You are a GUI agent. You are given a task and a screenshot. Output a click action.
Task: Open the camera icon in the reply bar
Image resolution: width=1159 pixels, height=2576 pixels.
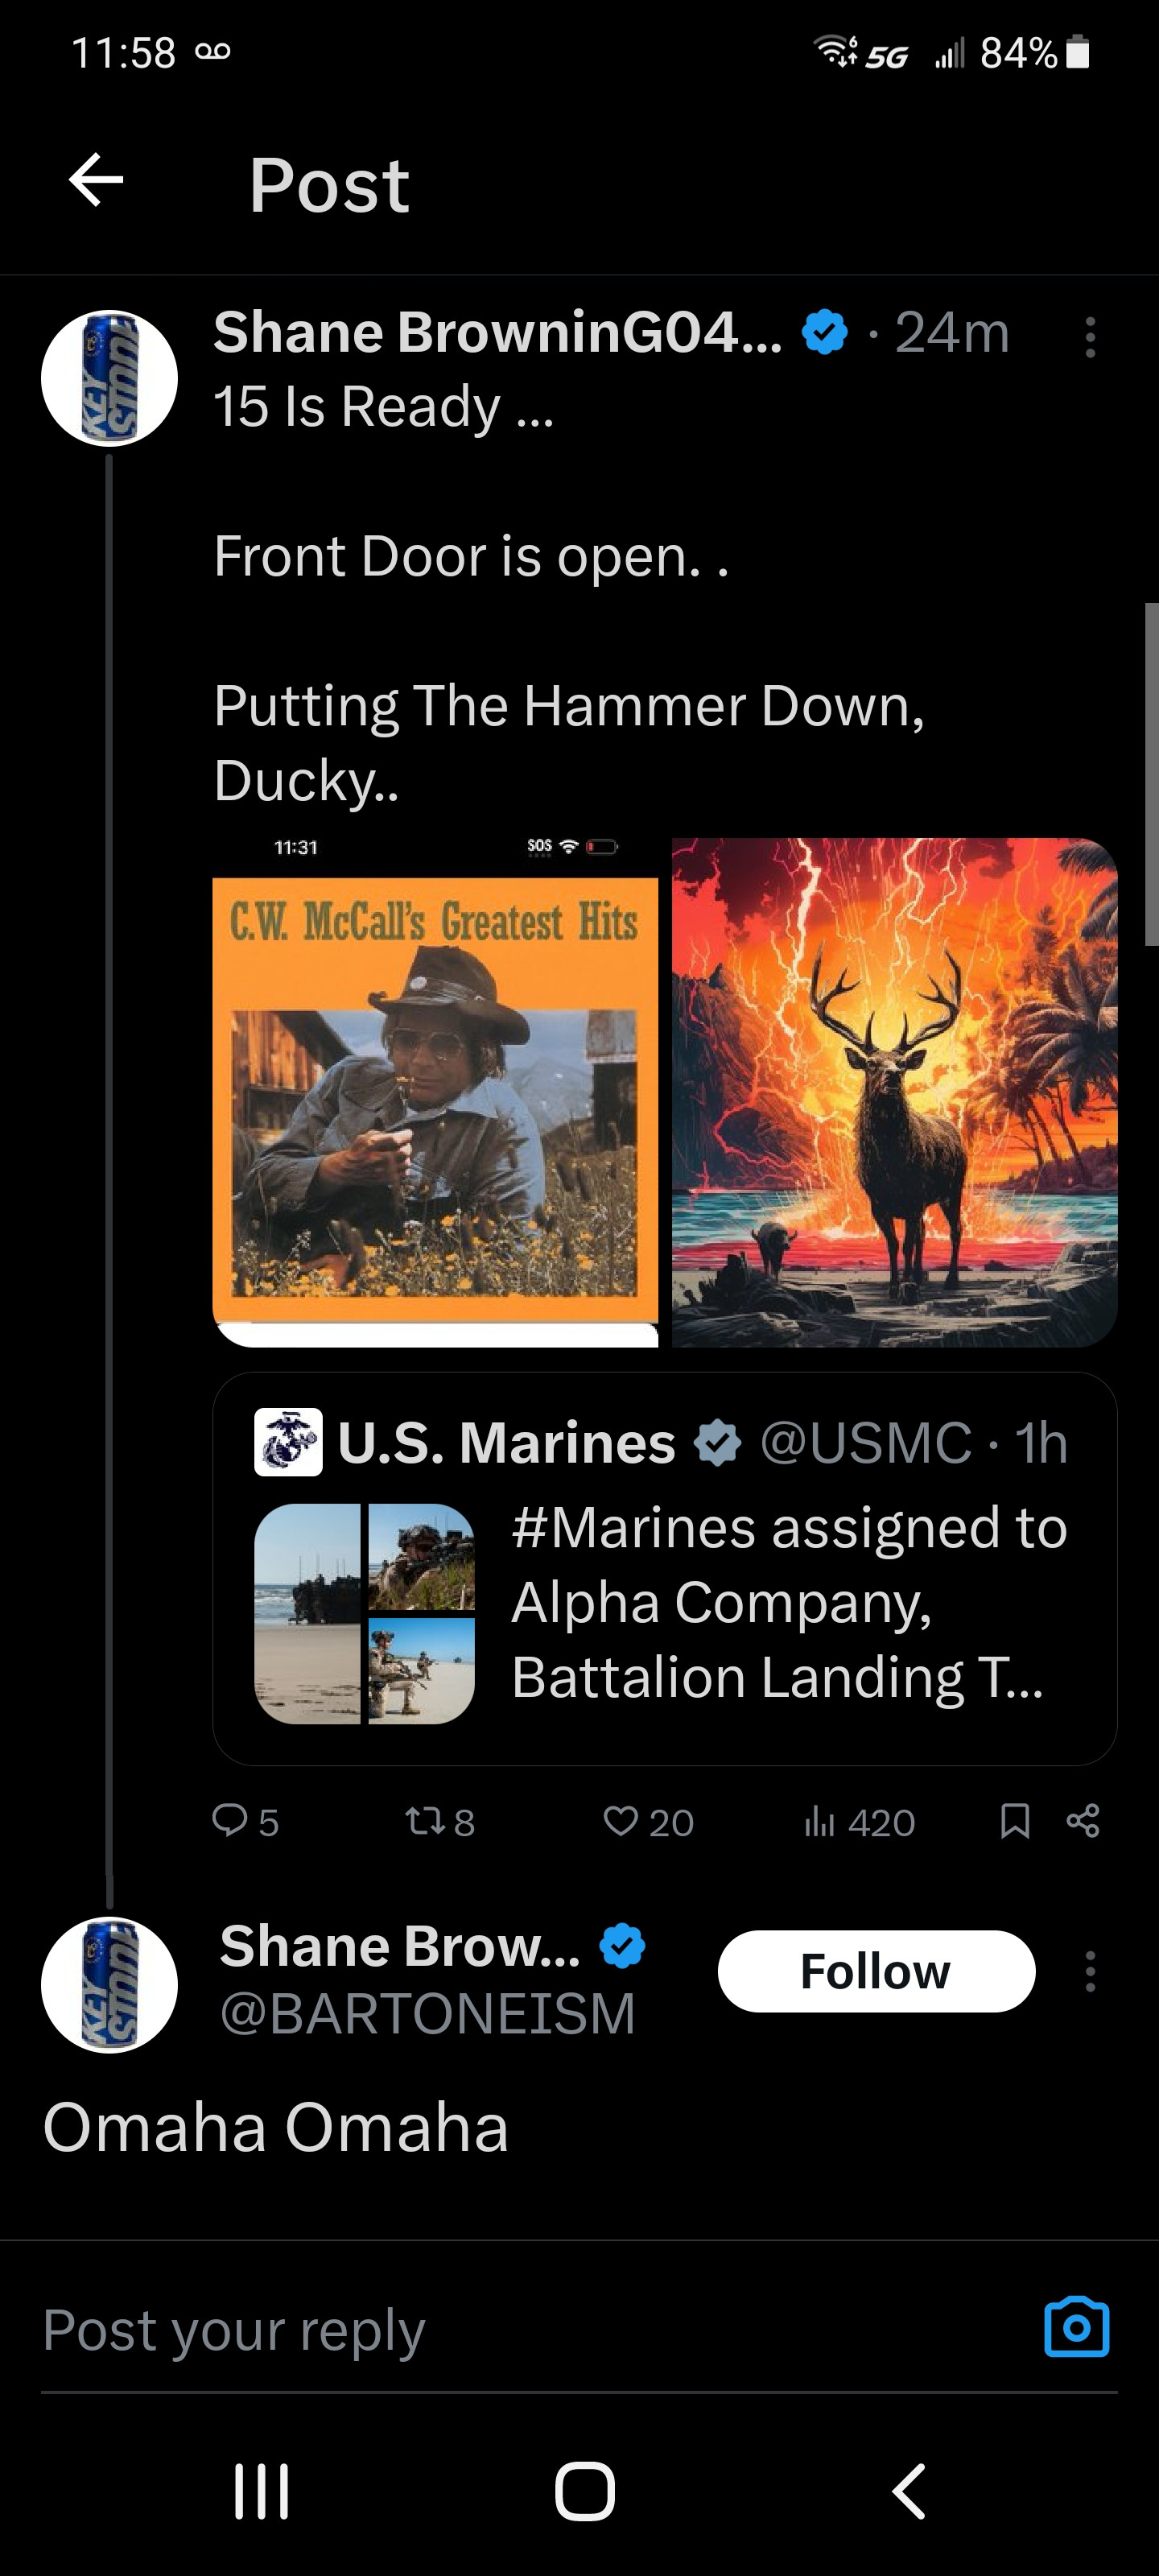pyautogui.click(x=1076, y=2328)
